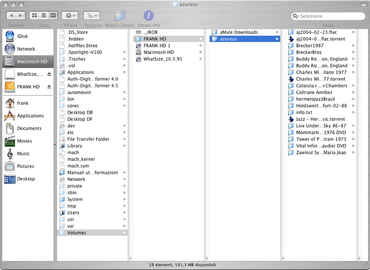The width and height of the screenshot is (370, 270).
Task: Expand Zawinul Sy...Maria Joao folder arrow
Action: 354,152
